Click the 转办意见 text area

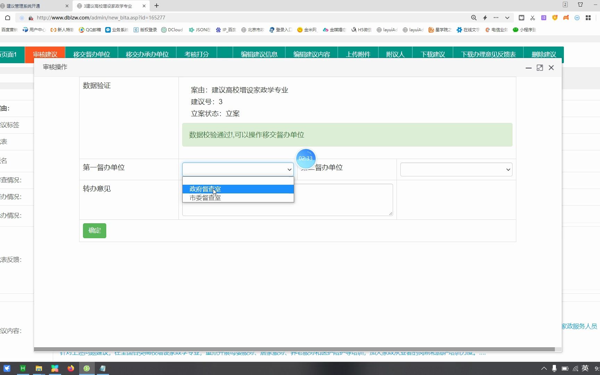(287, 200)
